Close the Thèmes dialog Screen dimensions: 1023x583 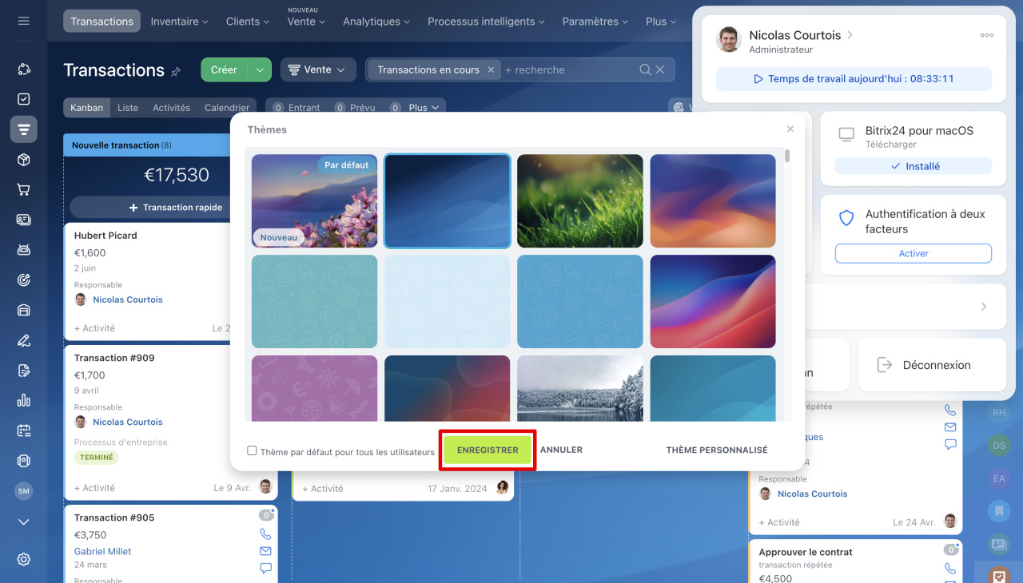[x=790, y=129]
